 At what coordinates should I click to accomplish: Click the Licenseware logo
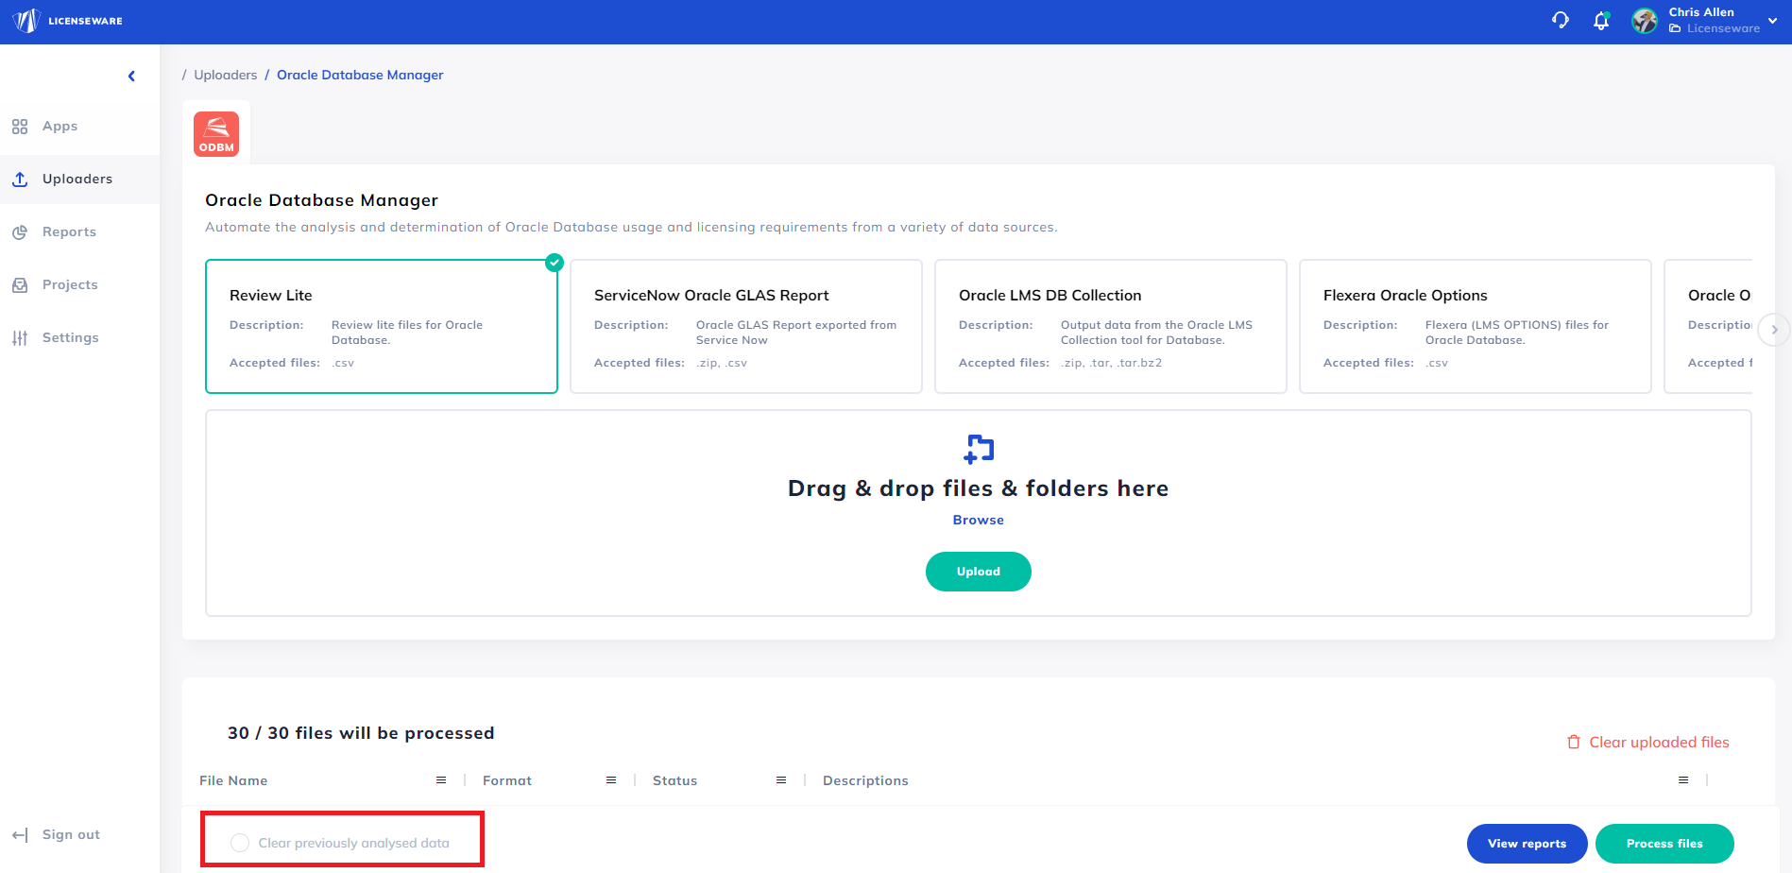coord(67,21)
